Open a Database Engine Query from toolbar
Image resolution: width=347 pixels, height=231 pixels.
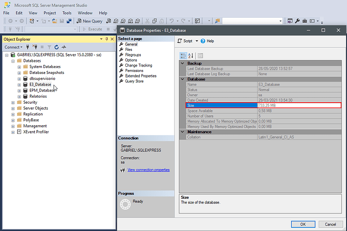pos(109,21)
